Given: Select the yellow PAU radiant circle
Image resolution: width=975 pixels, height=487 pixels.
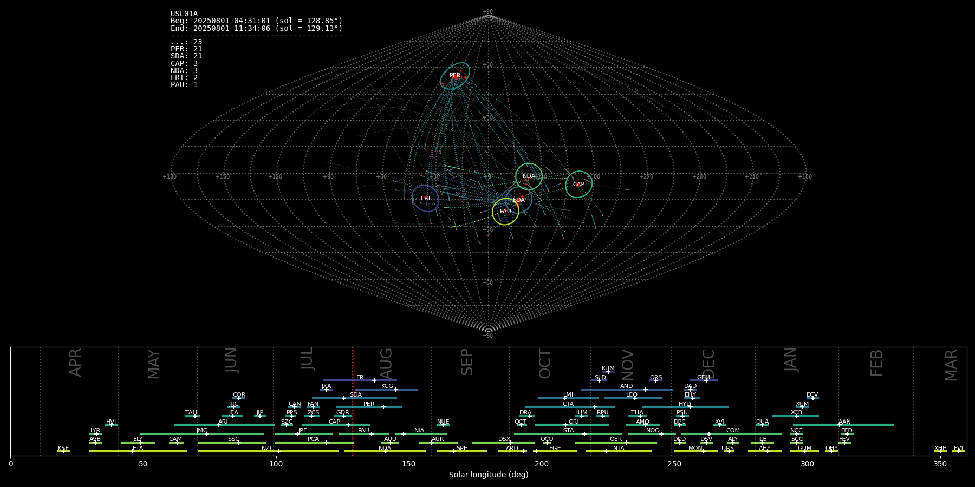Looking at the screenshot, I should [505, 212].
